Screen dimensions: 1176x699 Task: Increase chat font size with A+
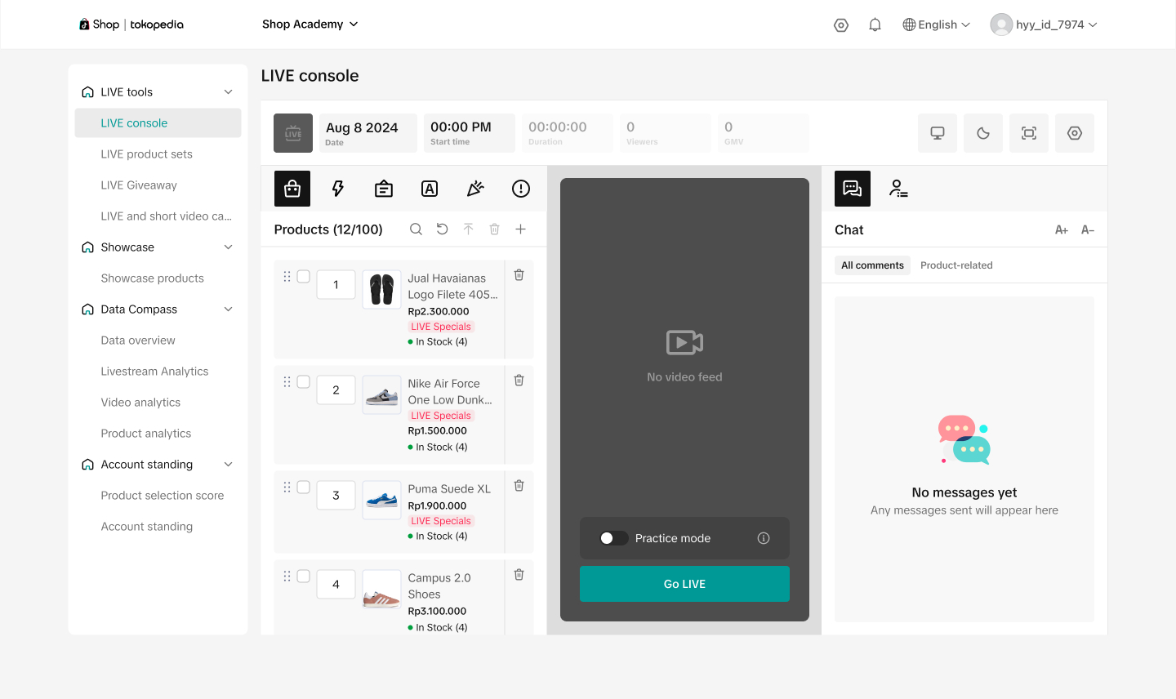(1062, 230)
